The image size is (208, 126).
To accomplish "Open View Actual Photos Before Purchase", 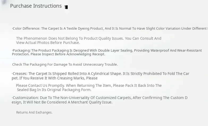I will pyautogui.click(x=48, y=43).
